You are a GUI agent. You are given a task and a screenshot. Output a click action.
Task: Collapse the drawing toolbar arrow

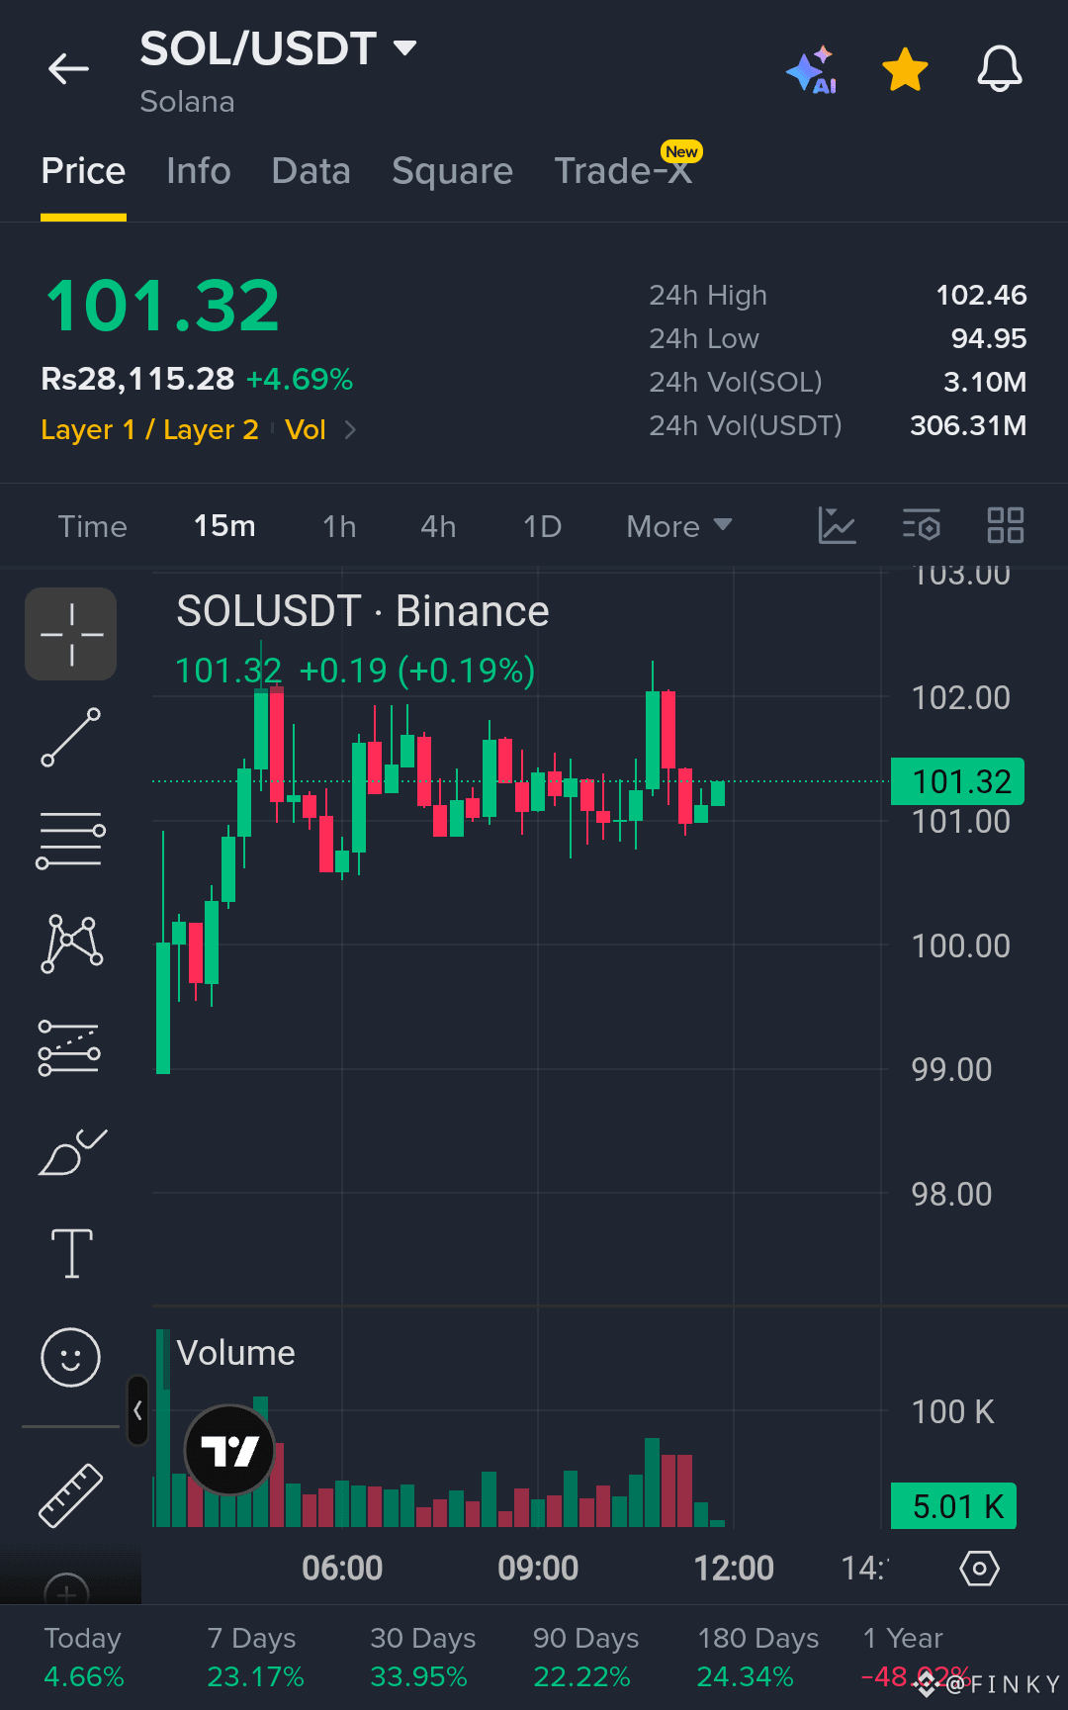pos(137,1410)
